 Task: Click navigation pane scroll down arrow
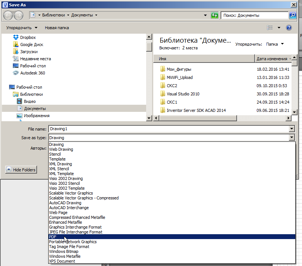click(x=149, y=118)
